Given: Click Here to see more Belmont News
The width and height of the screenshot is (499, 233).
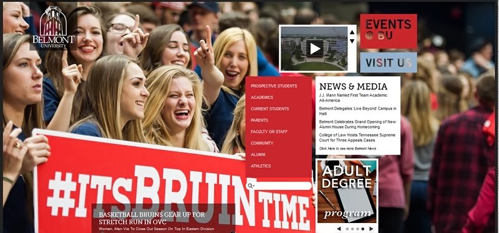Looking at the screenshot, I should pyautogui.click(x=347, y=148).
